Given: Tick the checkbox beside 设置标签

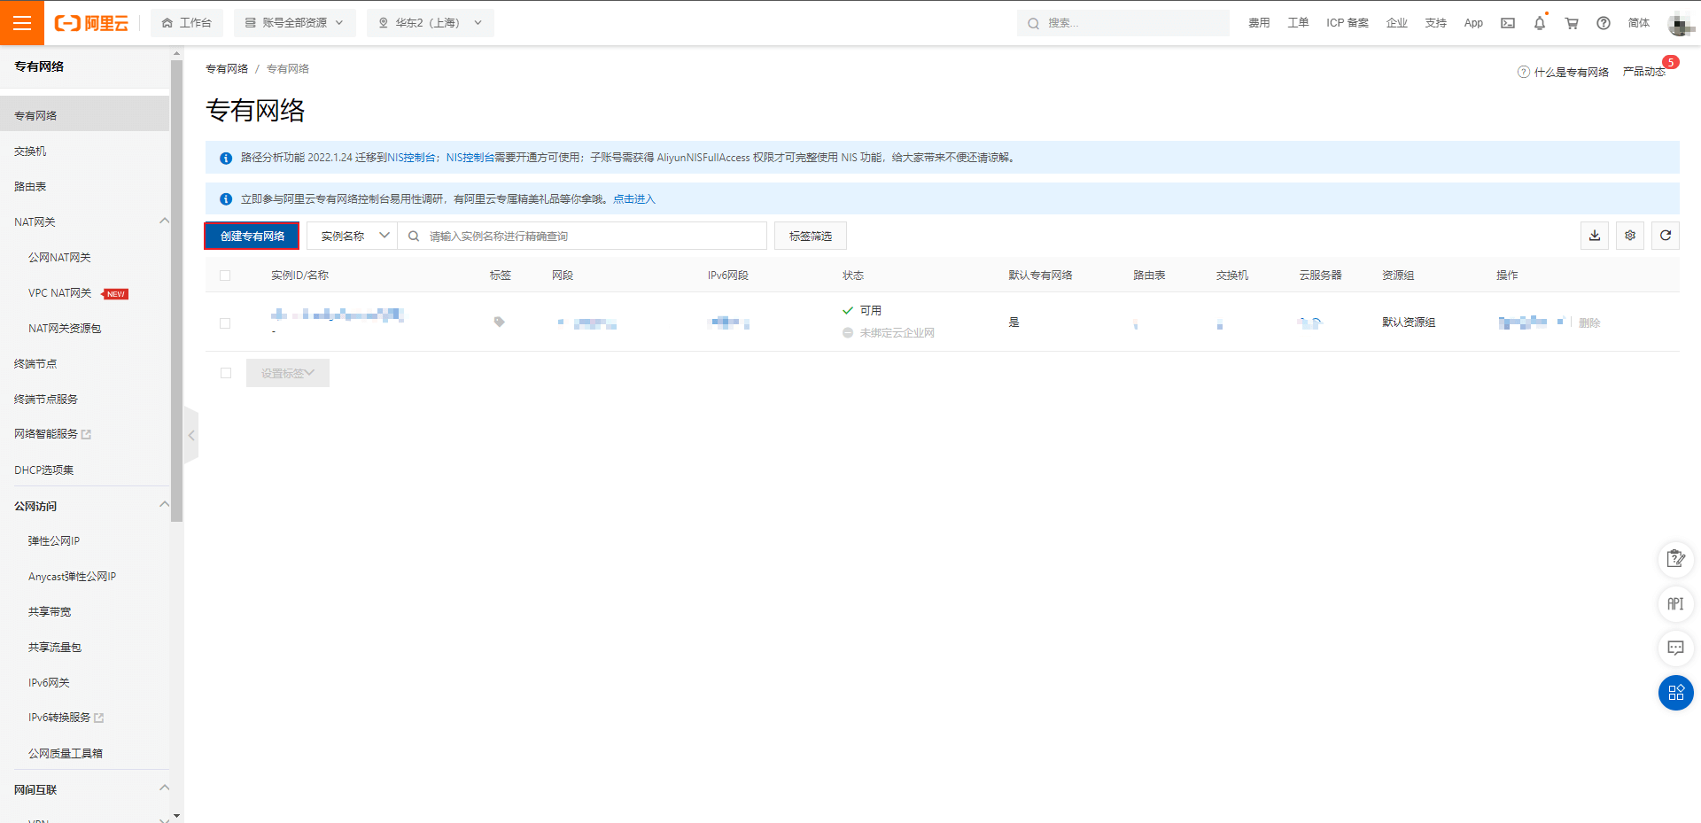Looking at the screenshot, I should tap(226, 373).
